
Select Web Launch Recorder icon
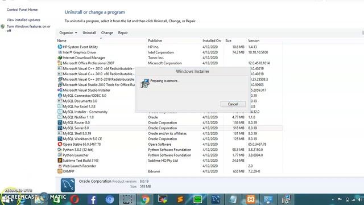(60, 166)
